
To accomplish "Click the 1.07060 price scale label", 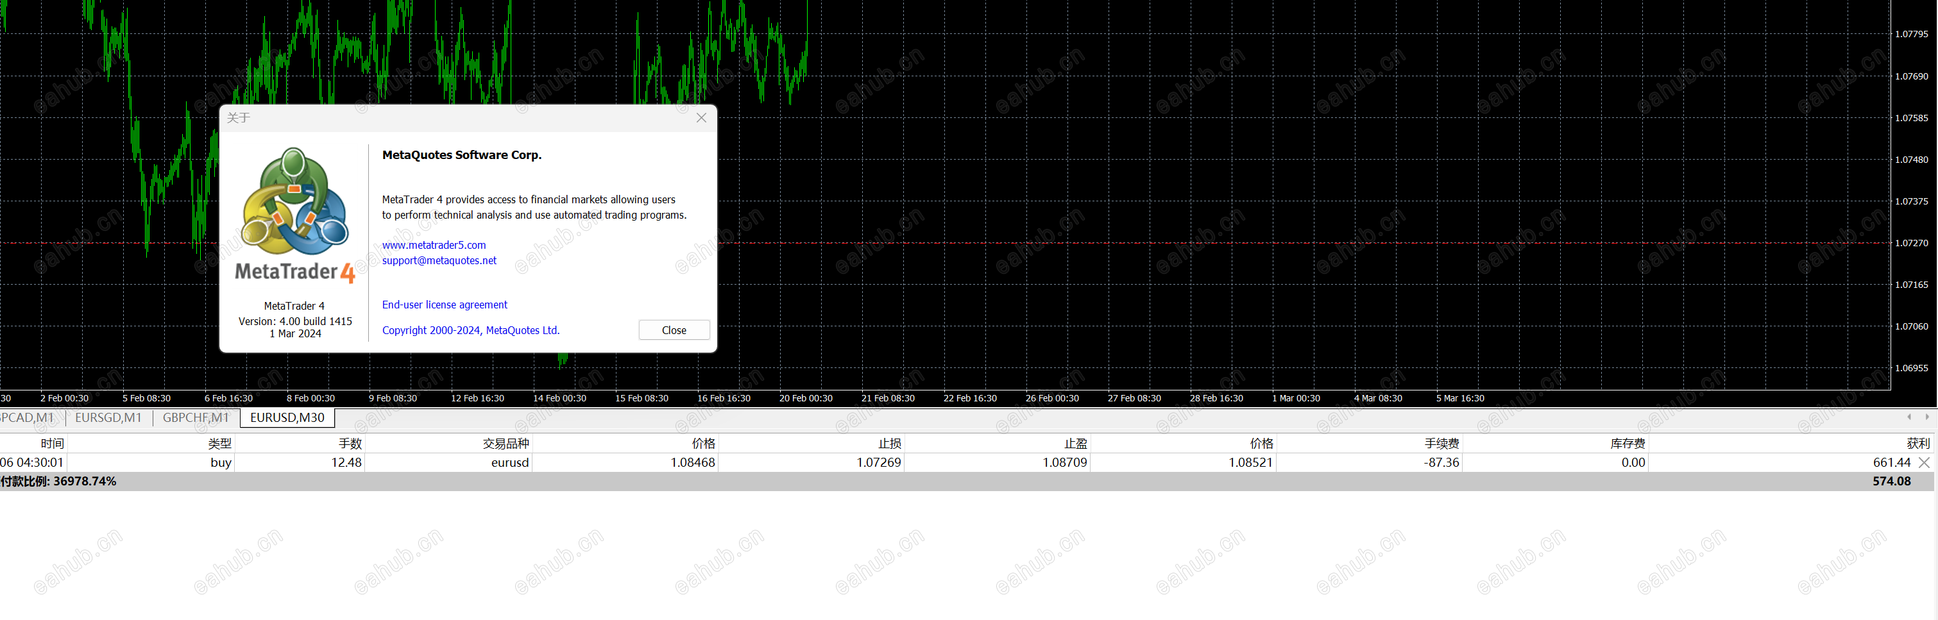I will pyautogui.click(x=1912, y=327).
